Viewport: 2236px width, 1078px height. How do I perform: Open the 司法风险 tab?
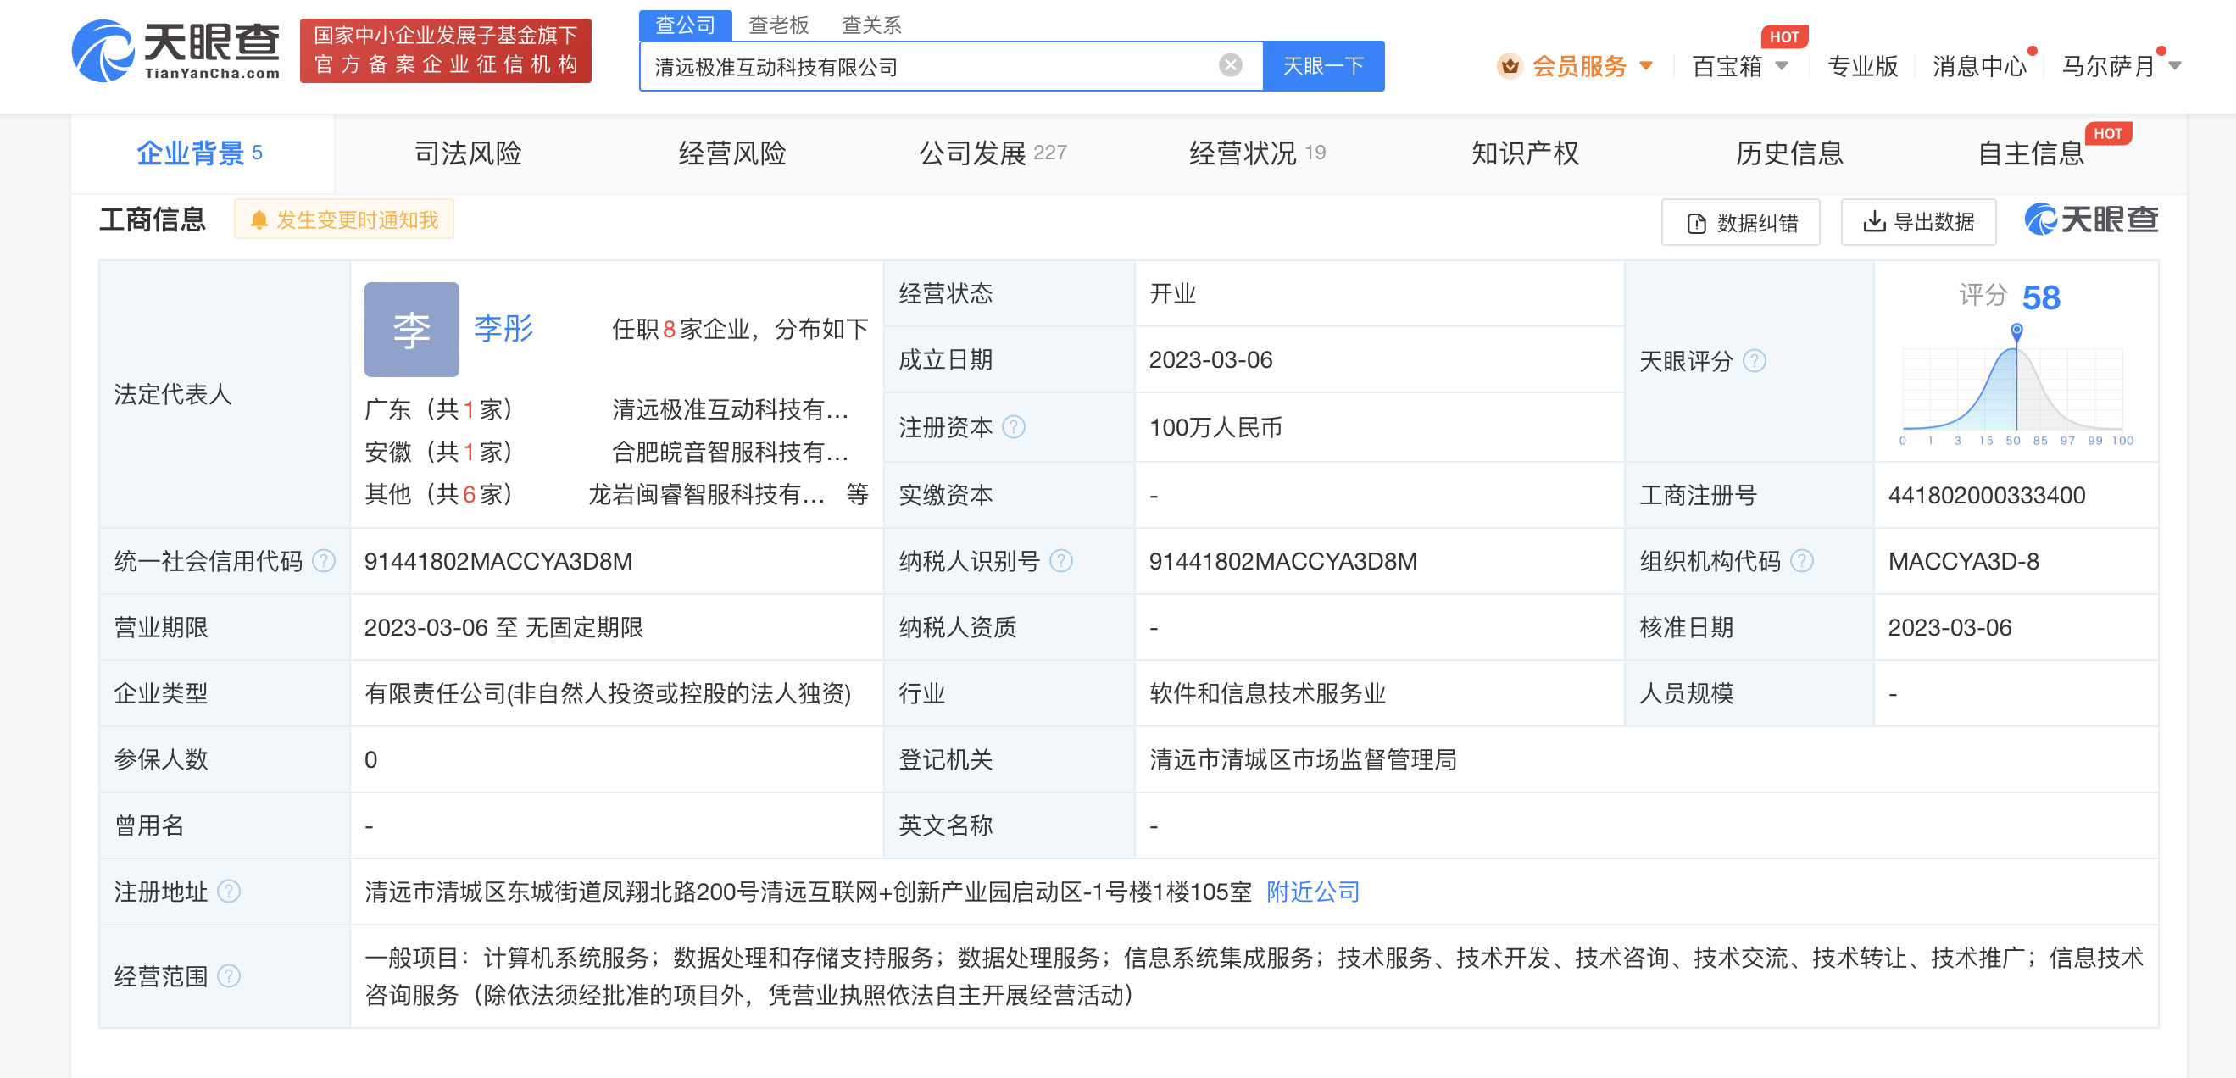[x=468, y=153]
